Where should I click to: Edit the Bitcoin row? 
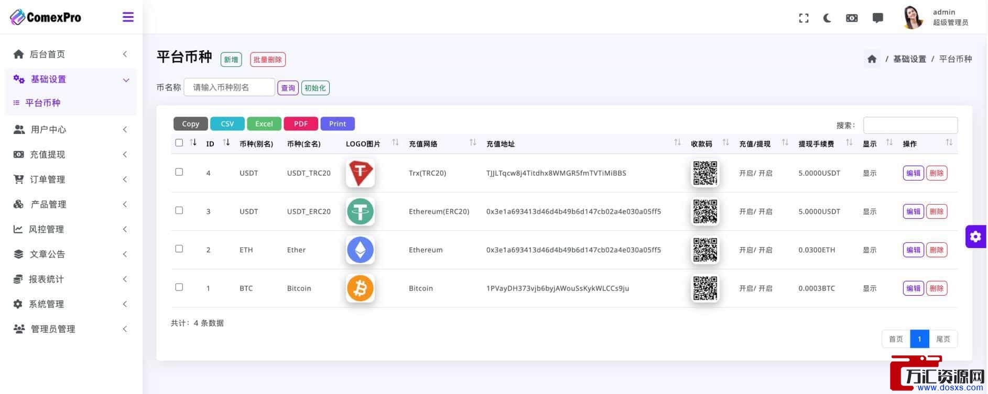point(913,288)
